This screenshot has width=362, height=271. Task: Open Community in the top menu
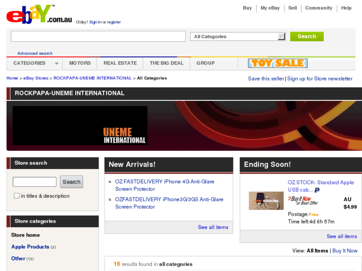tap(319, 8)
